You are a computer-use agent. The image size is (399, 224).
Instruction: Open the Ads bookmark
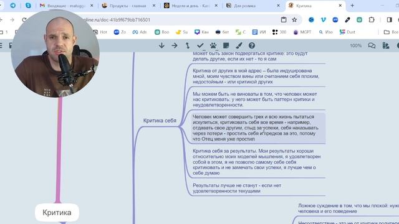(140, 32)
